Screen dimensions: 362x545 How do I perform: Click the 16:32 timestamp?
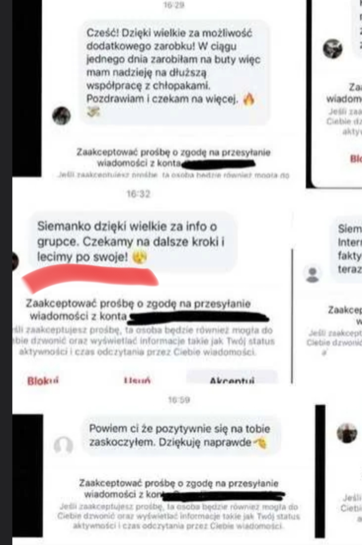point(138,194)
